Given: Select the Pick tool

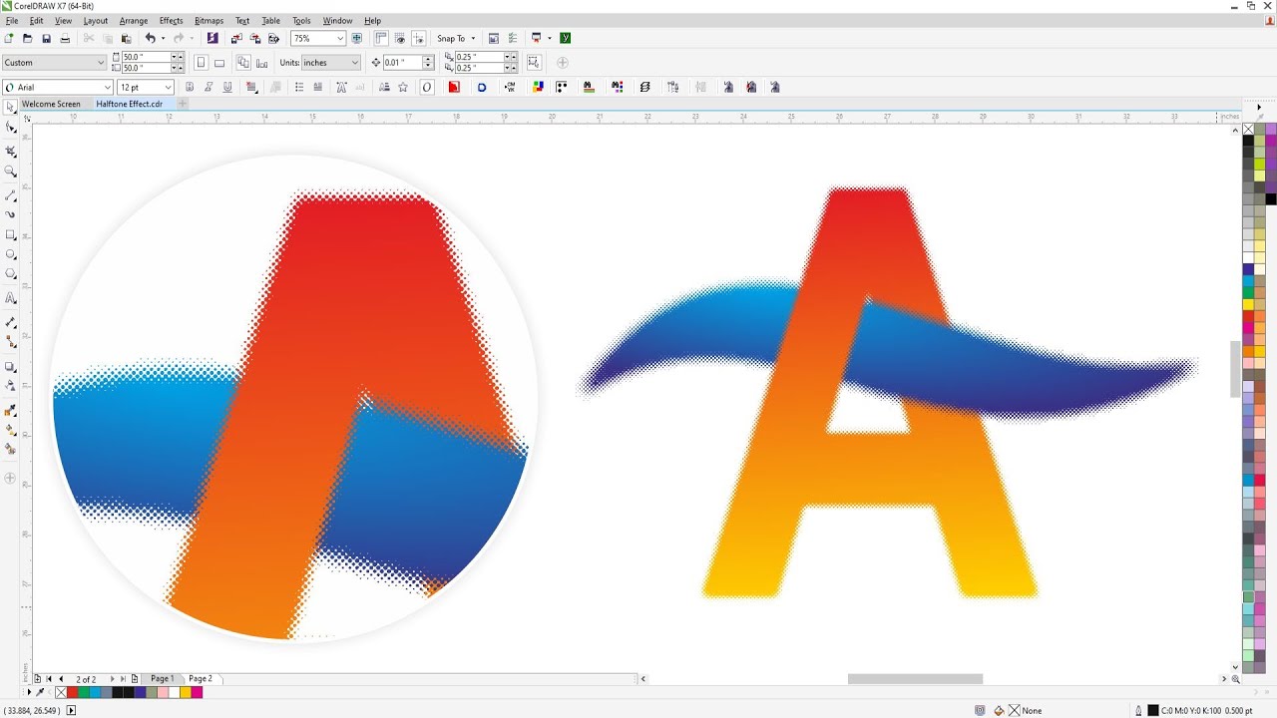Looking at the screenshot, I should tap(11, 106).
